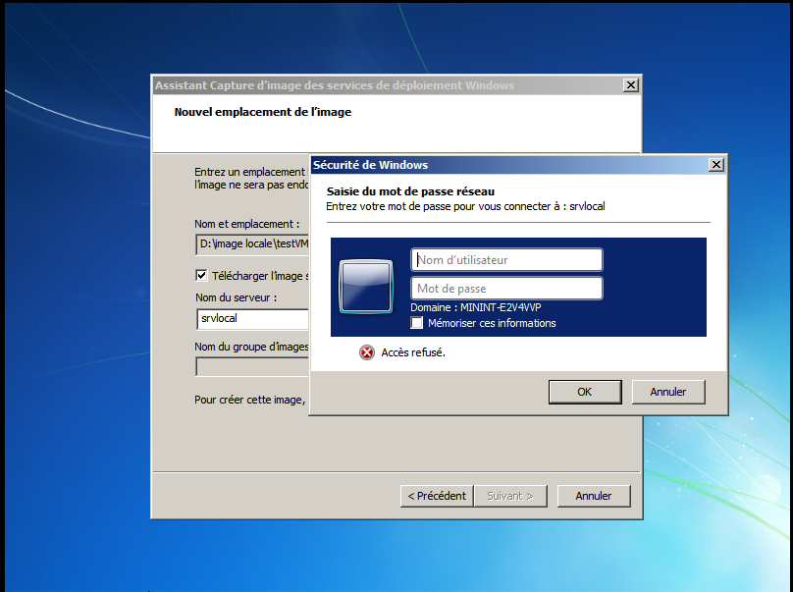
Task: Click Annuler in the network password dialog
Action: click(667, 392)
